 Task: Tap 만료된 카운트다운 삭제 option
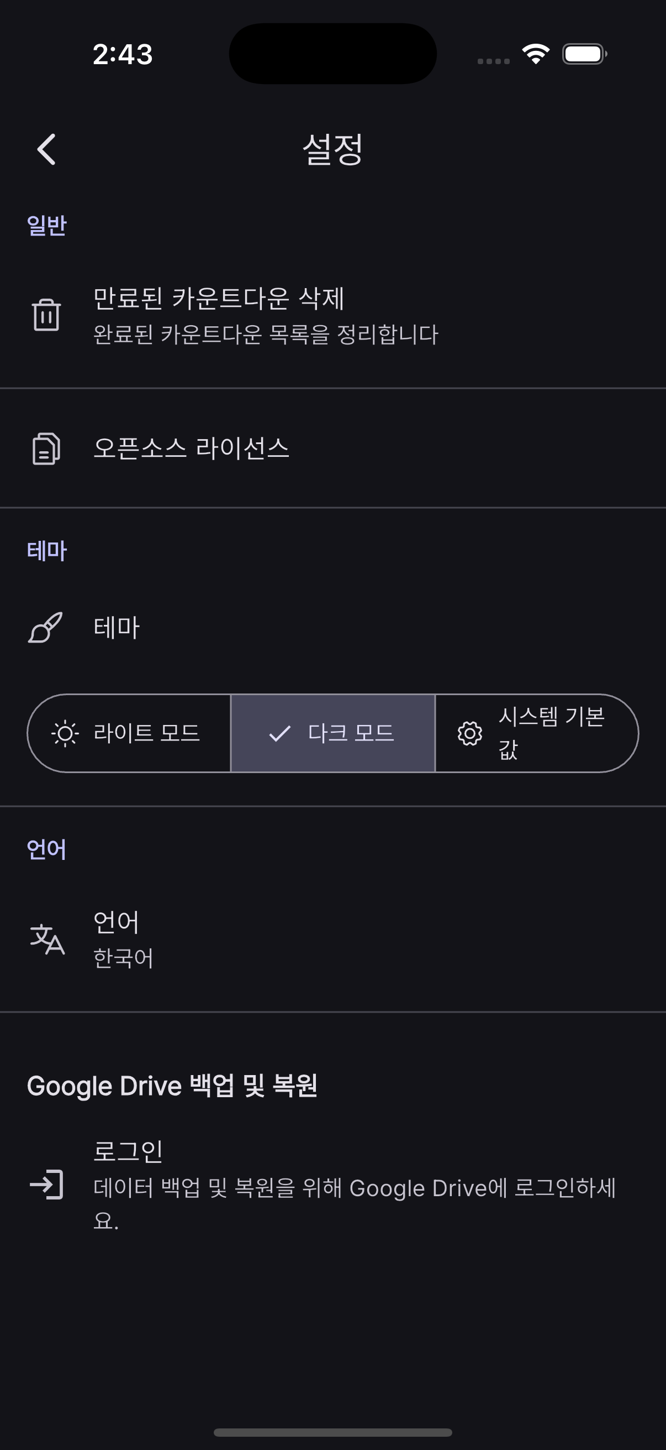point(219,298)
